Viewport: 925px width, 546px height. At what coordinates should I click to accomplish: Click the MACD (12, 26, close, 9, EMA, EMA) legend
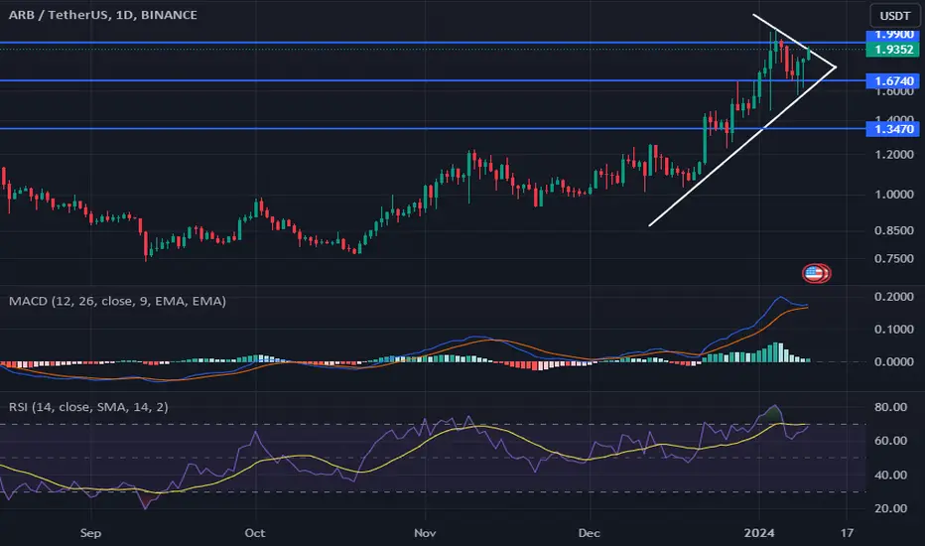point(117,301)
